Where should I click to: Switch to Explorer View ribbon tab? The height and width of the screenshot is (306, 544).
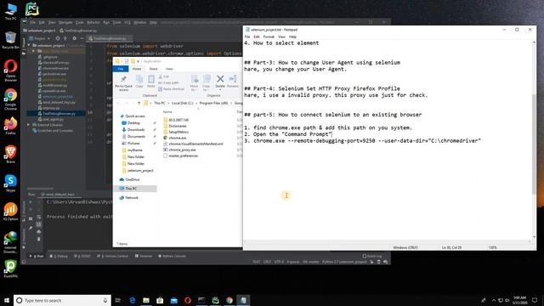click(169, 69)
